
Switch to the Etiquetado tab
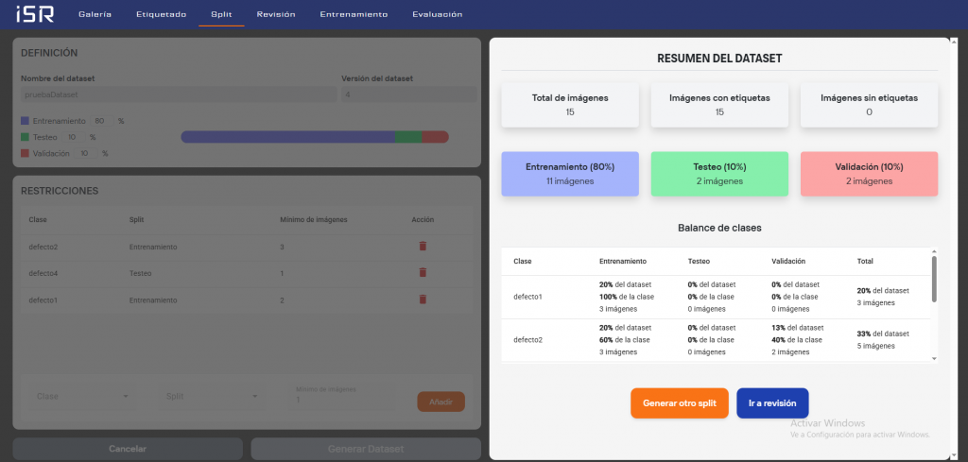(161, 15)
